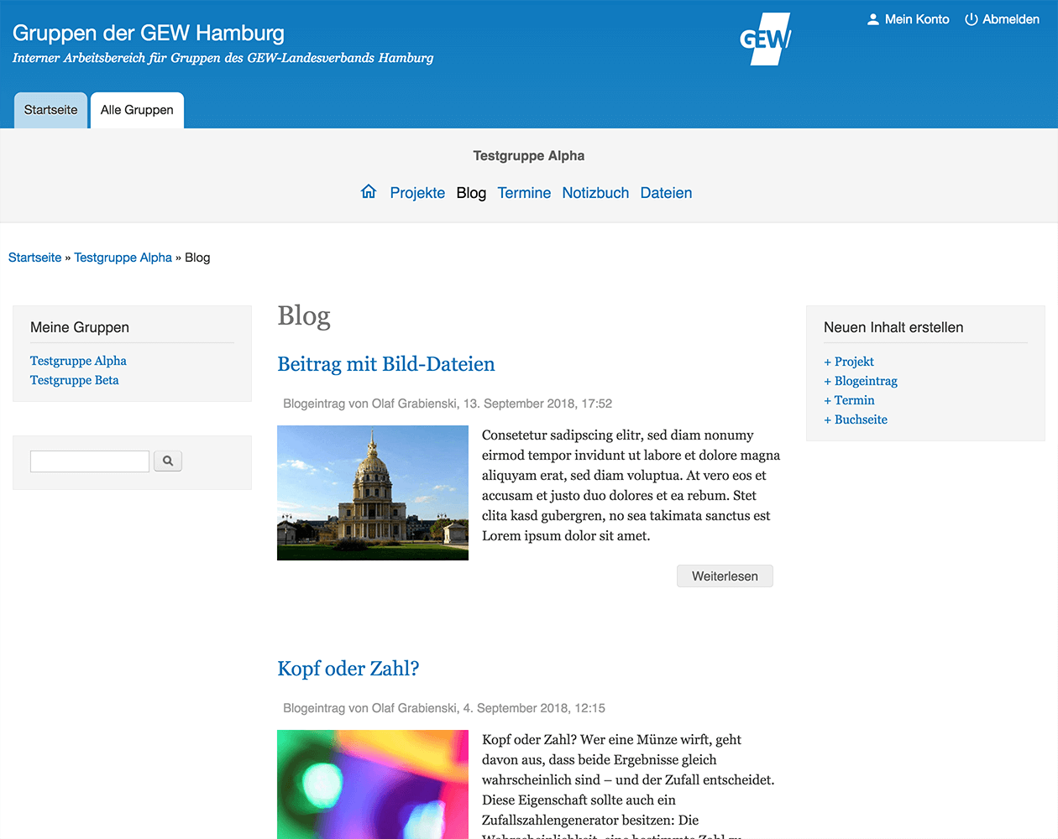Open Dateien in group navigation
The width and height of the screenshot is (1058, 839).
pyautogui.click(x=666, y=193)
